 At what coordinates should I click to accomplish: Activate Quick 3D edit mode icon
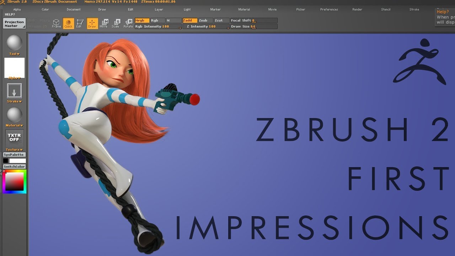tap(68, 23)
